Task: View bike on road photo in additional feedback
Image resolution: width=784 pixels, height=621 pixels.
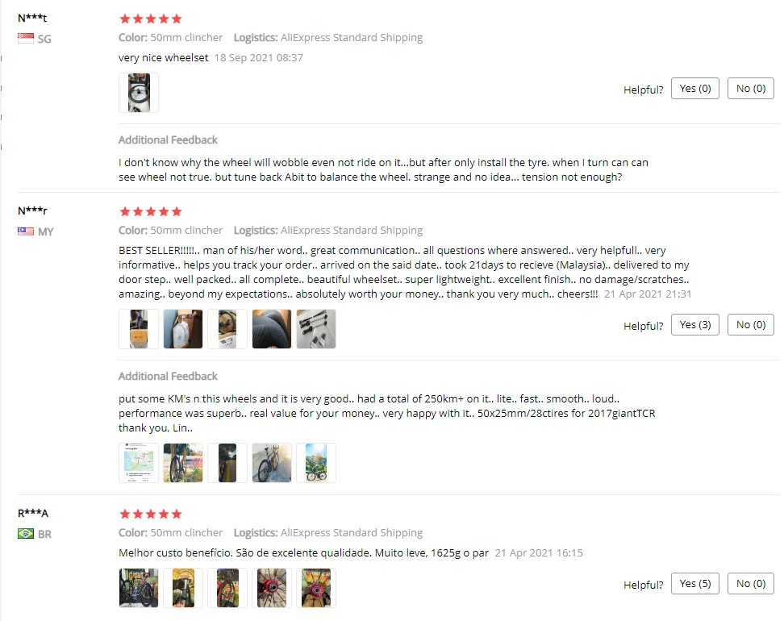Action: coord(272,462)
